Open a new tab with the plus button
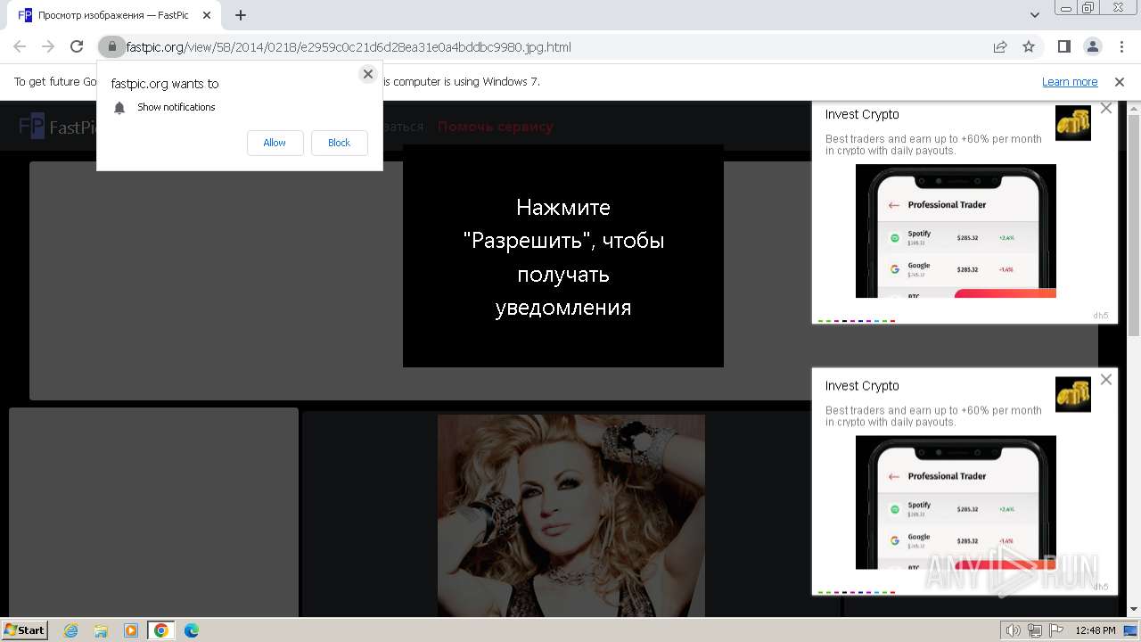Screen dimensions: 1141x642 click(x=241, y=15)
